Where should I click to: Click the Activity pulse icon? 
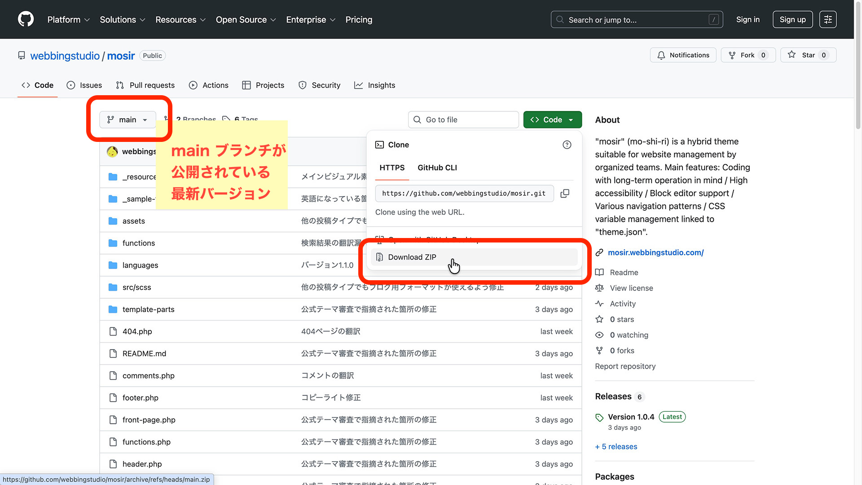599,304
